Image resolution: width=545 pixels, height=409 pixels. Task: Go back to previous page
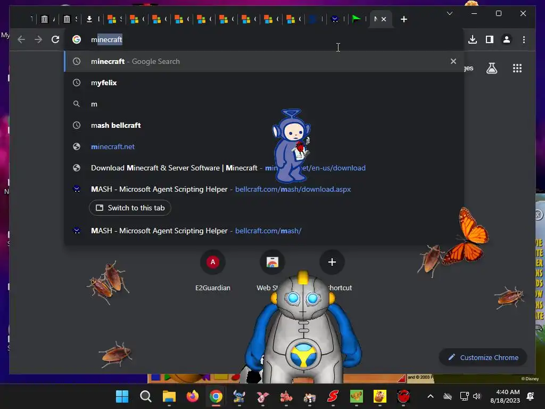coord(21,39)
